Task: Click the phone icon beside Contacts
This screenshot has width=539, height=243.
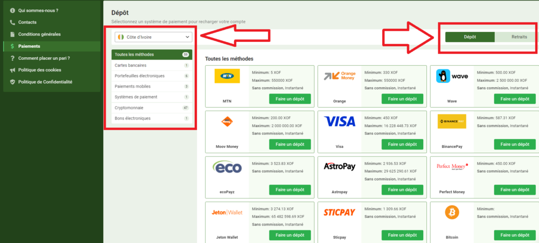Action: (x=13, y=22)
